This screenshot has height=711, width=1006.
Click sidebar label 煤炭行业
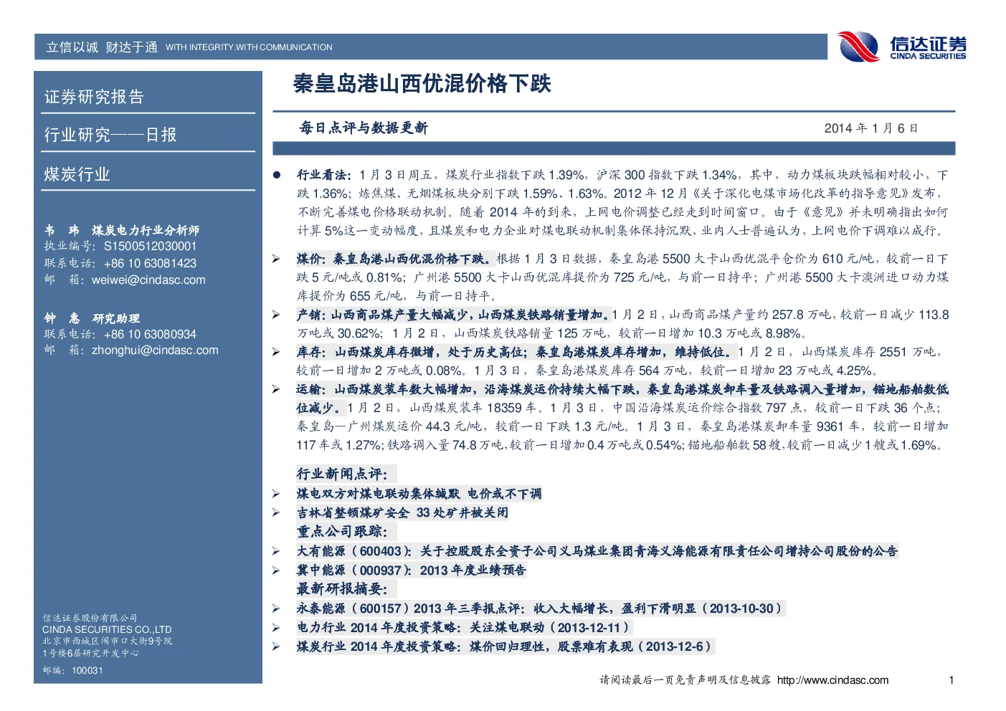click(x=77, y=174)
